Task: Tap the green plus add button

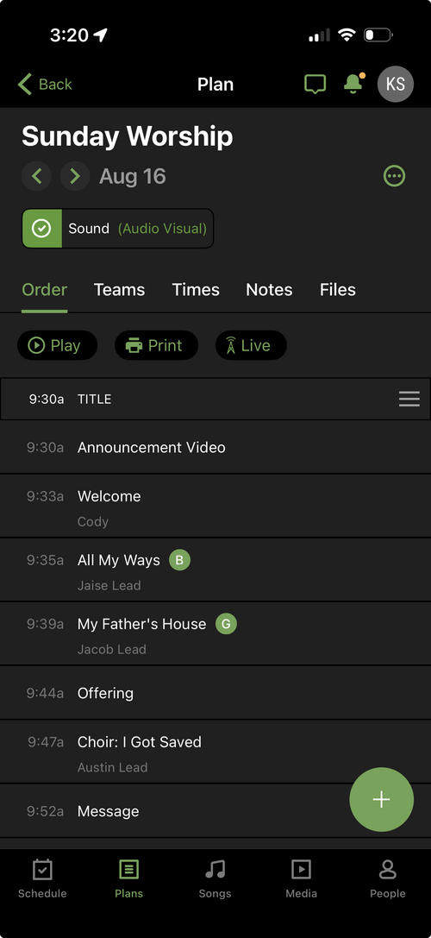Action: pyautogui.click(x=381, y=799)
